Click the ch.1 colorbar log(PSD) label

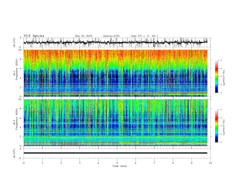(224, 78)
